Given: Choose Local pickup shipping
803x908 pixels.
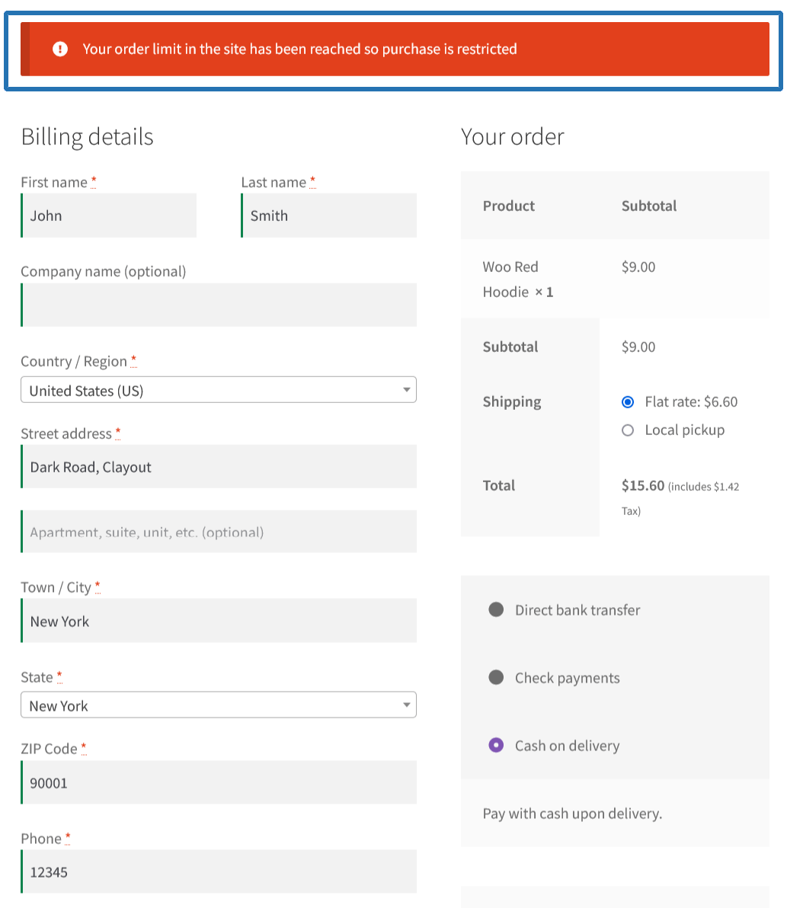Looking at the screenshot, I should point(627,430).
